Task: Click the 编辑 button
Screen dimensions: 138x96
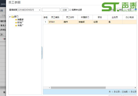Action: coord(121,10)
